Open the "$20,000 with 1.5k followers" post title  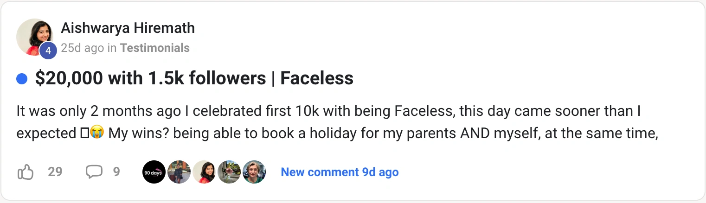click(x=194, y=79)
